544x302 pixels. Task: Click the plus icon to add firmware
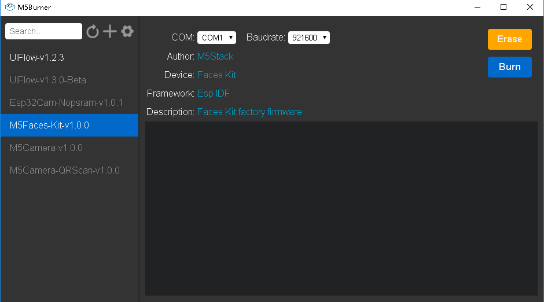pos(110,31)
